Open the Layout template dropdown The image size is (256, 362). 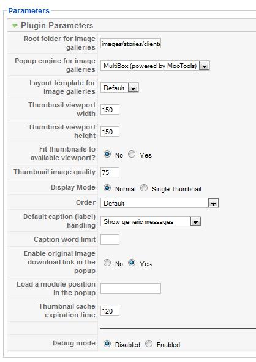(x=119, y=88)
